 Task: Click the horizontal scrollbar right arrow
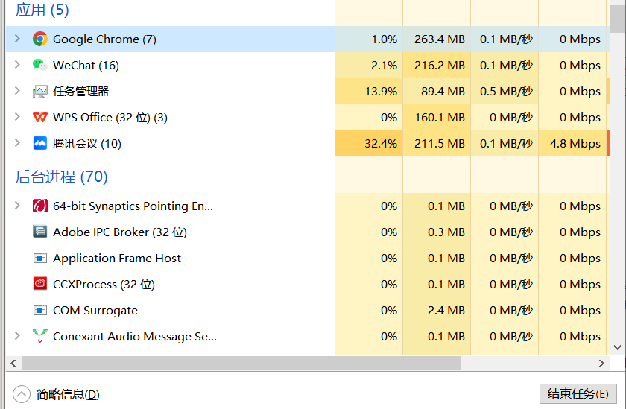point(603,363)
